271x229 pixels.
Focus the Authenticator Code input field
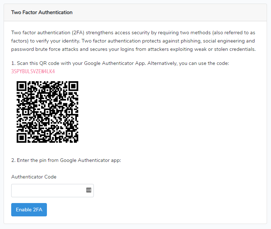click(x=52, y=190)
